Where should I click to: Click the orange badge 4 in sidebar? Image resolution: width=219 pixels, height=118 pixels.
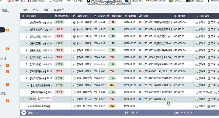click(x=7, y=30)
